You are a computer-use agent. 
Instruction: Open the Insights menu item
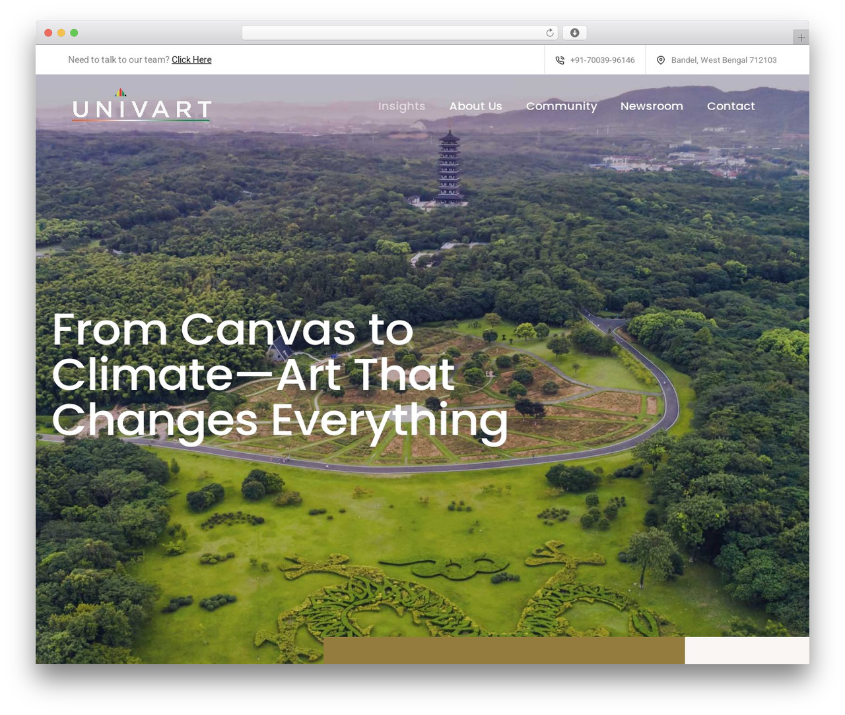click(401, 106)
